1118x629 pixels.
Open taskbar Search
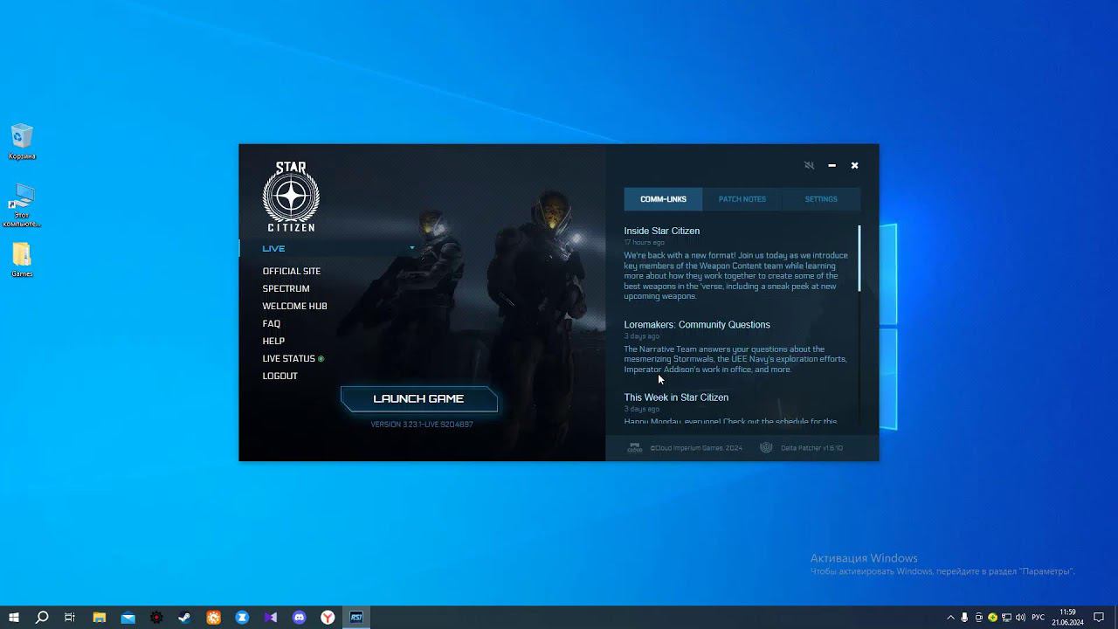[x=42, y=617]
